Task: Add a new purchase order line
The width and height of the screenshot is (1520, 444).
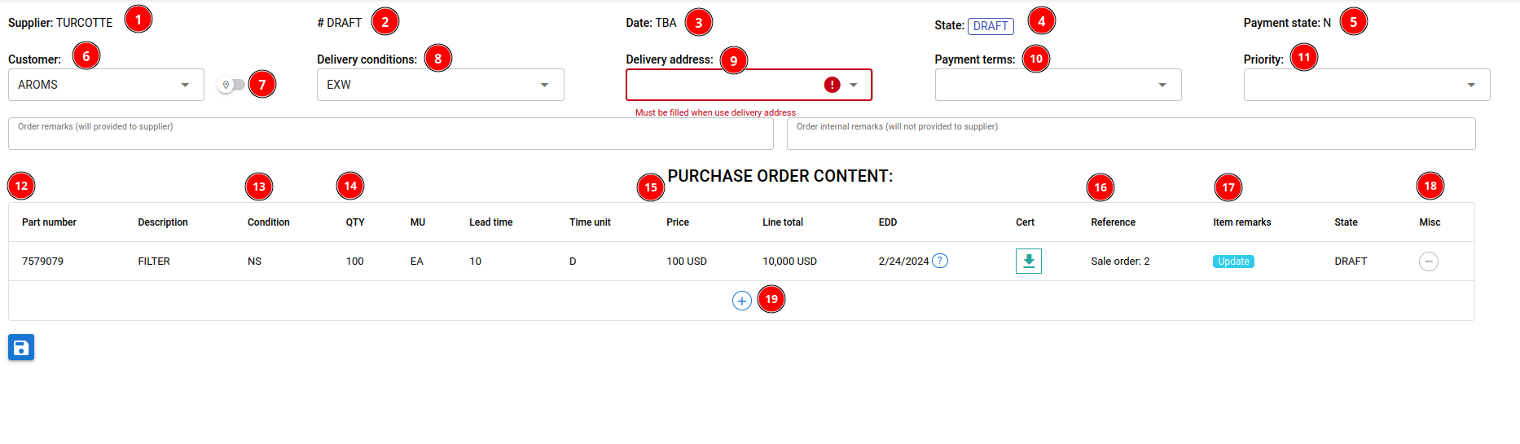Action: click(741, 301)
